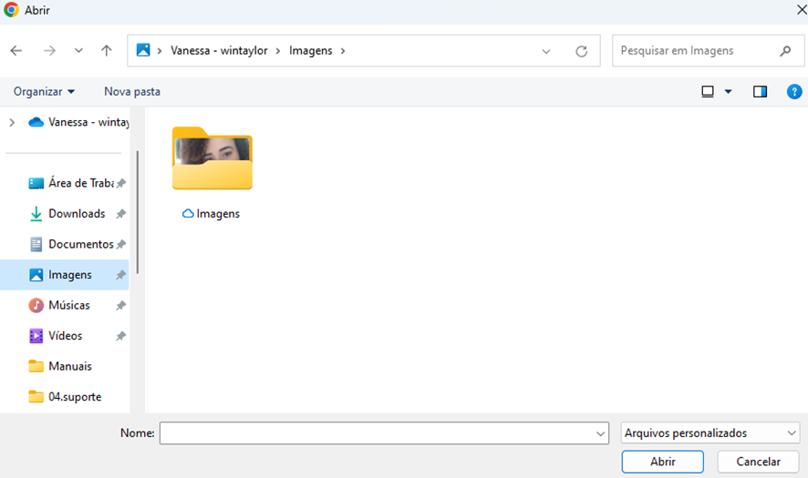Click the view layout icon
The height and width of the screenshot is (478, 808).
point(708,92)
